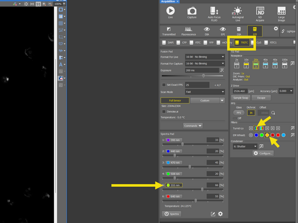Click the Capture camera icon
Image resolution: width=298 pixels, height=223 pixels.
click(x=192, y=13)
